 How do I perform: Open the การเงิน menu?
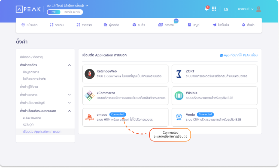166,25
